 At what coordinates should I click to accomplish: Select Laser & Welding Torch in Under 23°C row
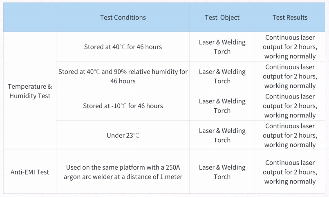tap(222, 135)
